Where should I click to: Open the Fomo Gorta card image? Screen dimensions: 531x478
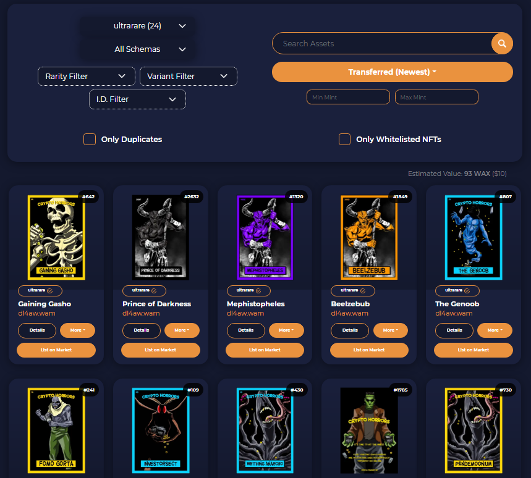[56, 430]
